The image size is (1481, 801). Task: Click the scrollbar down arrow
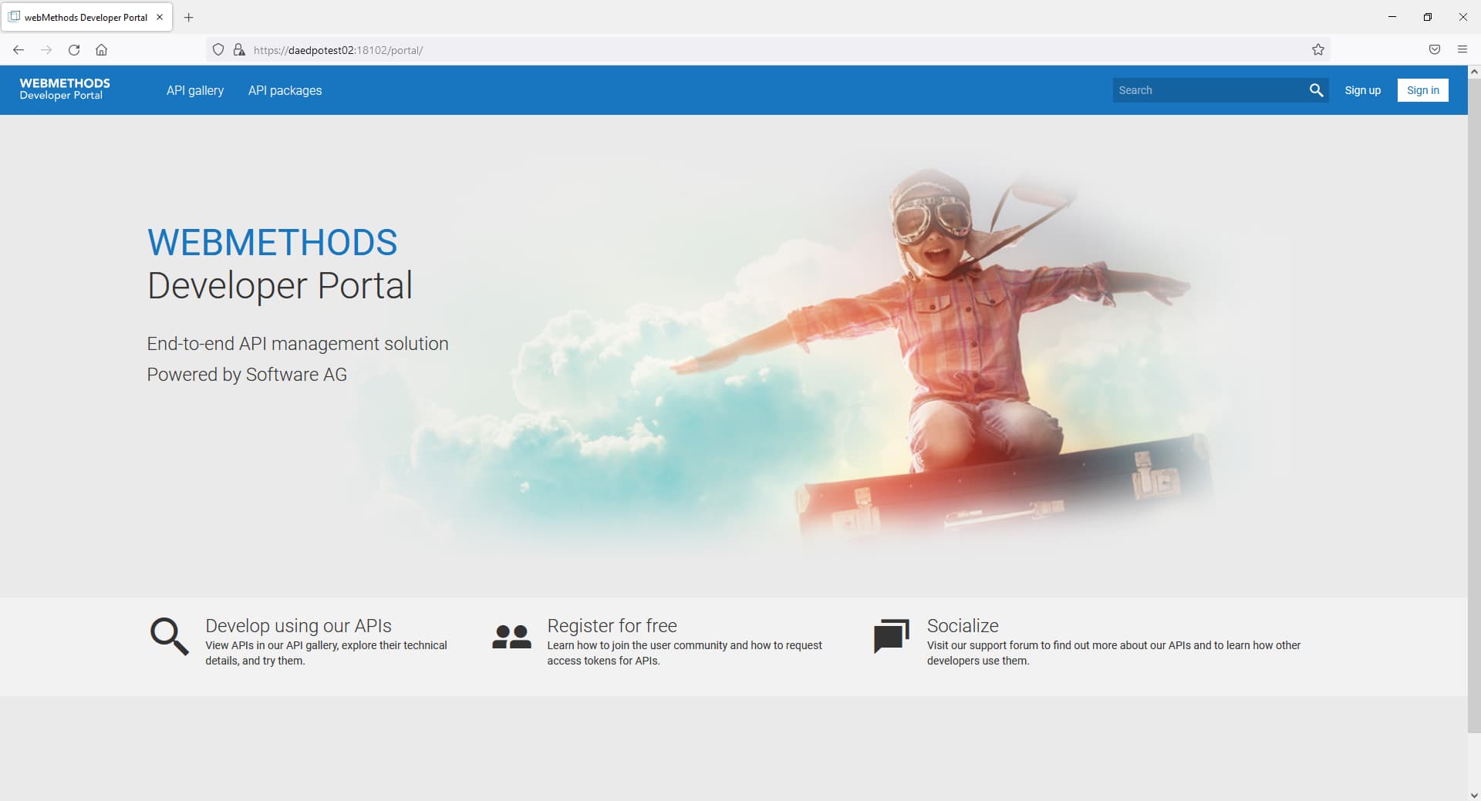1474,795
